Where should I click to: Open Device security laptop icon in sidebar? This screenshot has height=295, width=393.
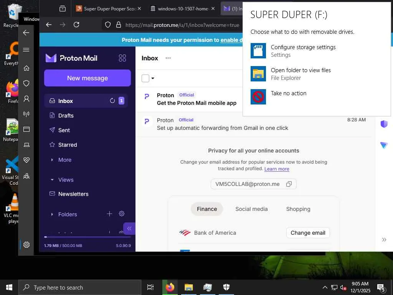coord(26,145)
